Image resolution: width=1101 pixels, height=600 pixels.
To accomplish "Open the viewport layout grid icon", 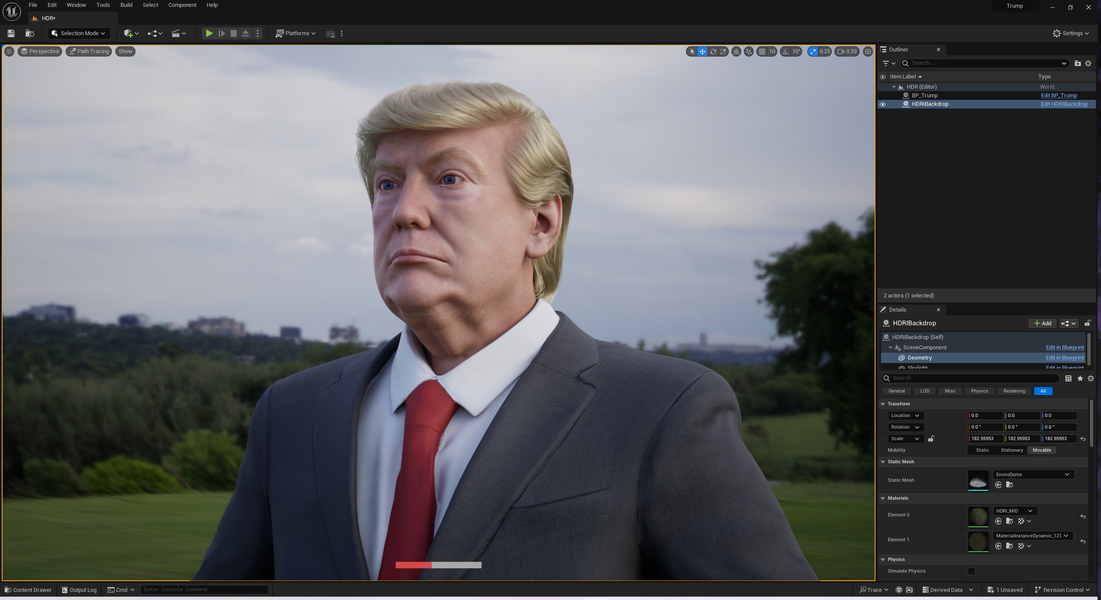I will pyautogui.click(x=868, y=51).
